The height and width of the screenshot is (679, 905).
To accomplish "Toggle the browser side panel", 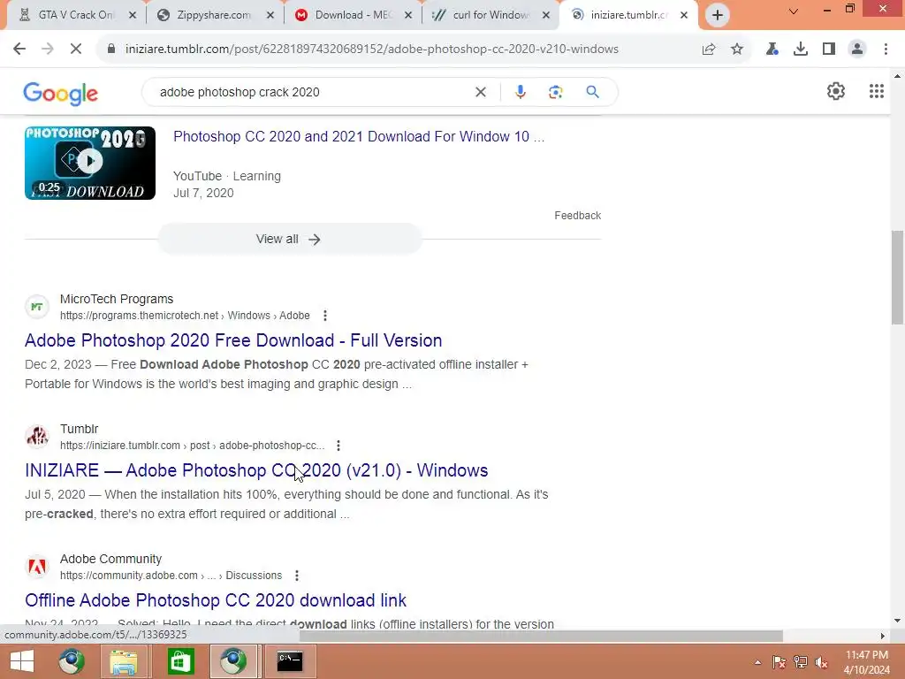I will click(829, 50).
